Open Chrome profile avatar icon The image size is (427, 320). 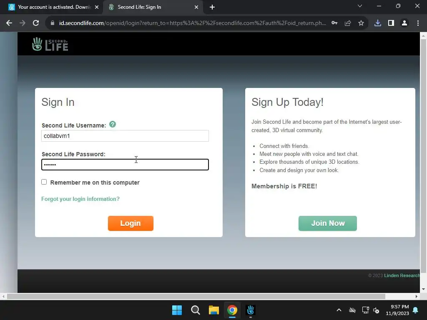coord(404,23)
